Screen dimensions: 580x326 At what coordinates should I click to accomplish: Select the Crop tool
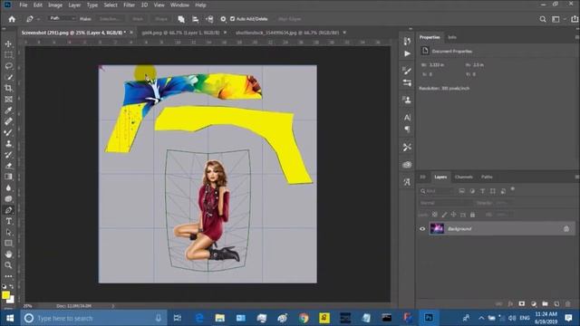[x=8, y=89]
